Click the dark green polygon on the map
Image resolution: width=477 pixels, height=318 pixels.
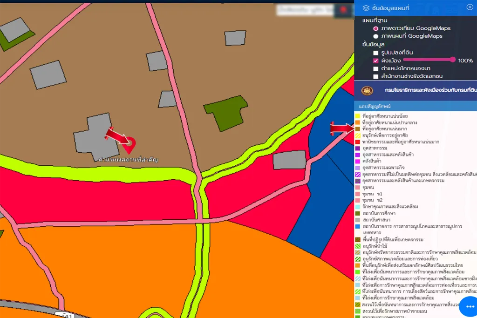pos(227,112)
